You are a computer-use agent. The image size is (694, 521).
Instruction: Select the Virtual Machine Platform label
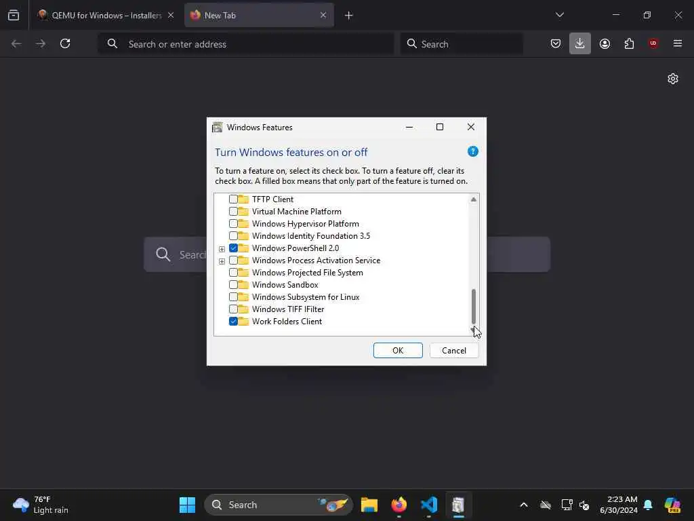[x=297, y=212]
